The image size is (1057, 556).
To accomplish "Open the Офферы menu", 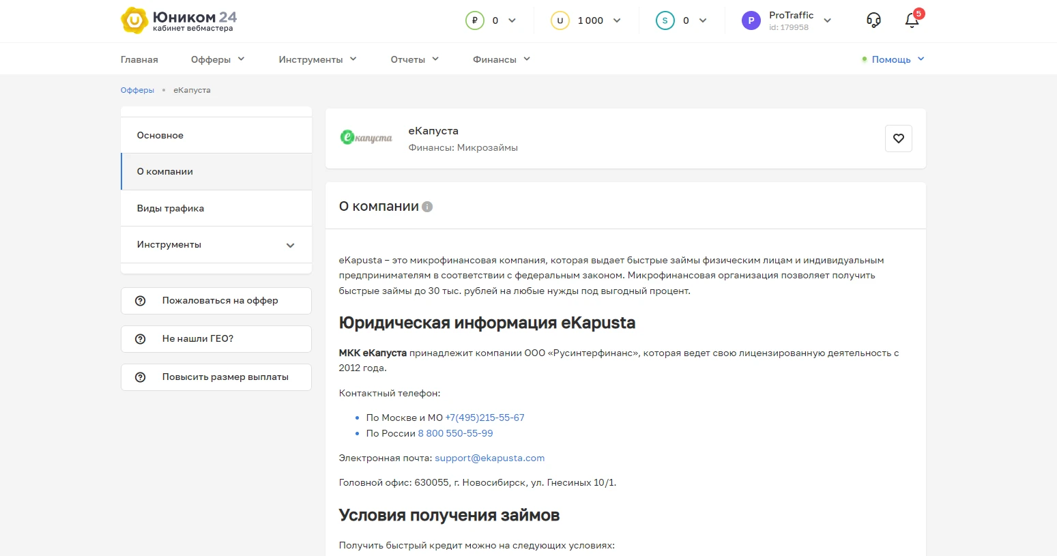I will point(218,59).
